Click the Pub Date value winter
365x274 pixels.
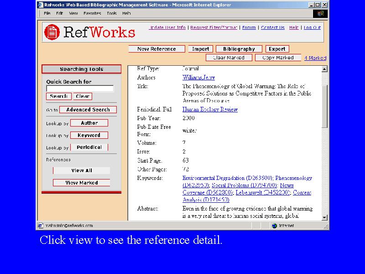tap(189, 131)
